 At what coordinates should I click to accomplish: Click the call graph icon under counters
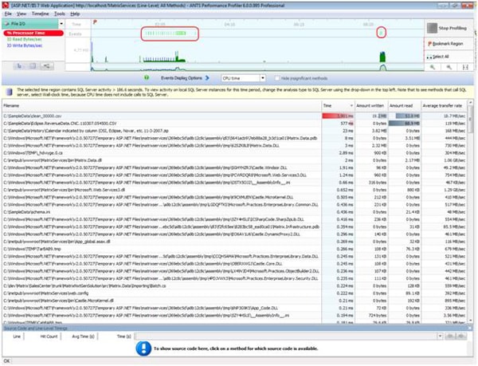coord(47,66)
